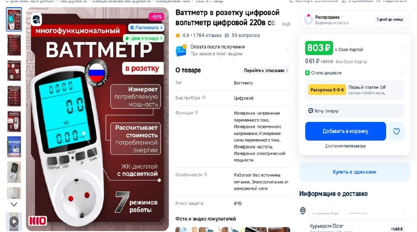The image size is (417, 232).
Task: Select Рассрочка 0-0-6 installment option
Action: click(327, 90)
